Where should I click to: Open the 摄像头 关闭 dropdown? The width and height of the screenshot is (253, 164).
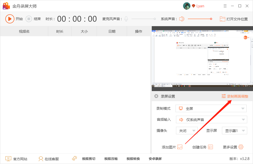click(x=187, y=131)
